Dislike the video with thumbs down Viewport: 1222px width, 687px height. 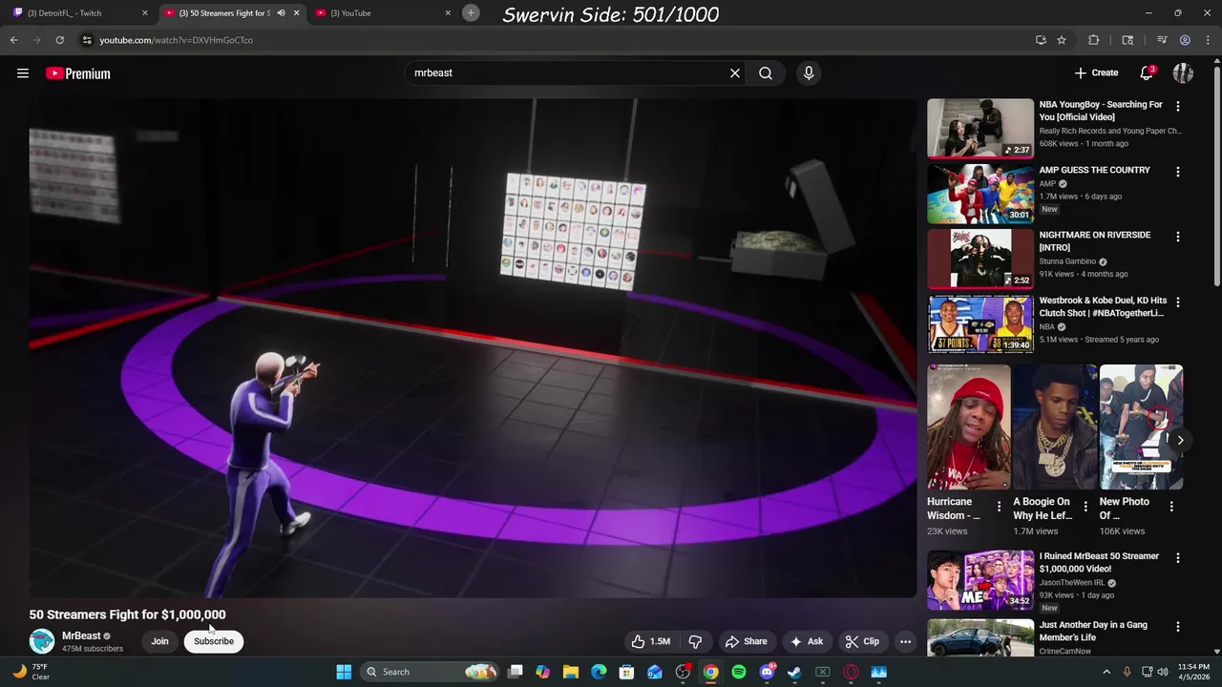click(695, 641)
